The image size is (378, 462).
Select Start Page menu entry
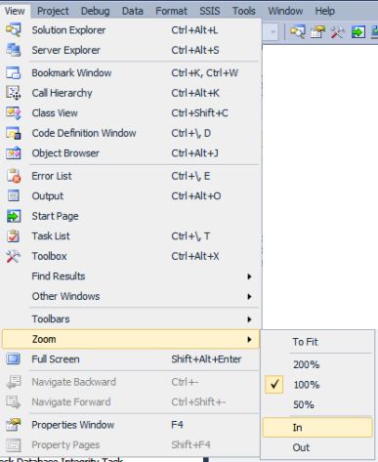[x=131, y=216]
